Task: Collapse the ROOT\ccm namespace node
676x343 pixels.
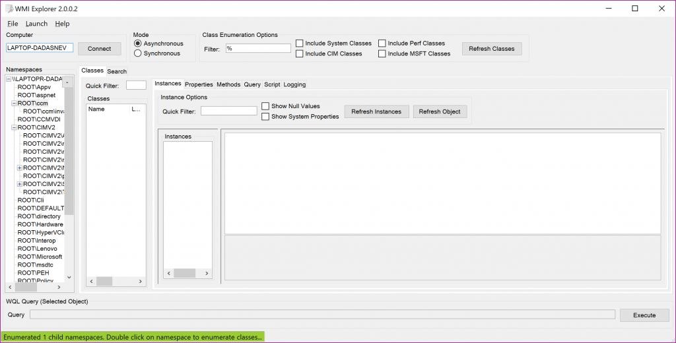Action: pos(15,104)
